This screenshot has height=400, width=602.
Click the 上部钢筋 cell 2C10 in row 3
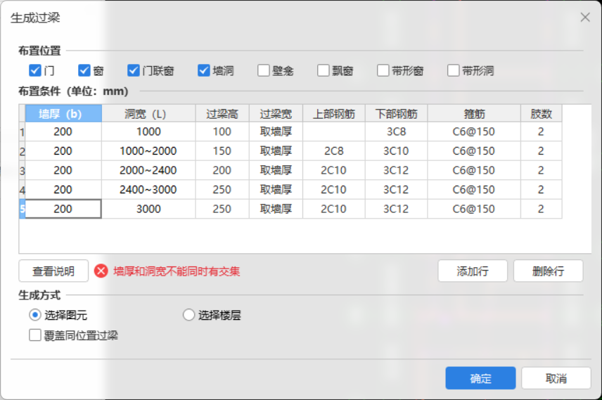tap(334, 170)
